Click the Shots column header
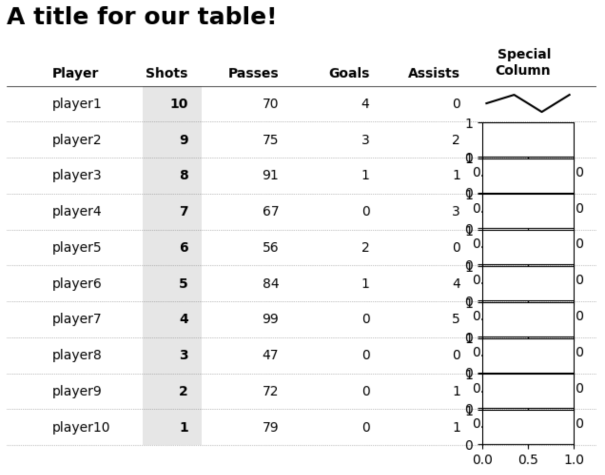 166,73
